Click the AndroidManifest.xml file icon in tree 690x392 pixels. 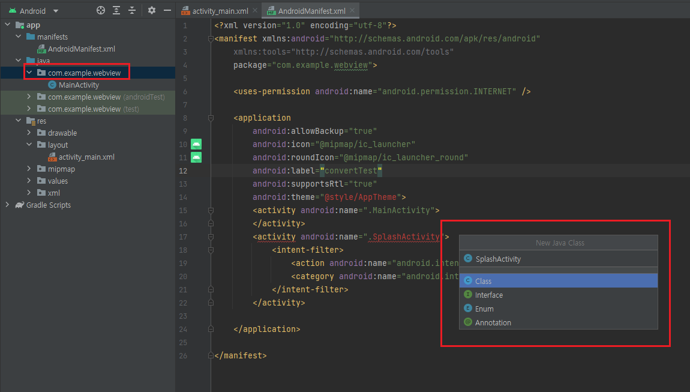(x=41, y=49)
